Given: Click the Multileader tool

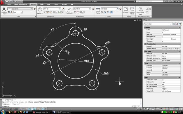Looking at the screenshot, I should [69, 11].
